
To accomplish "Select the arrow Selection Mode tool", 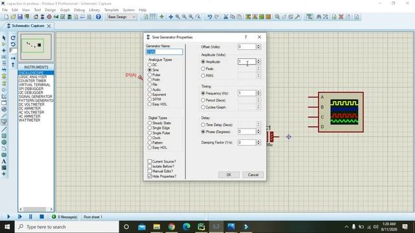I will click(x=4, y=38).
